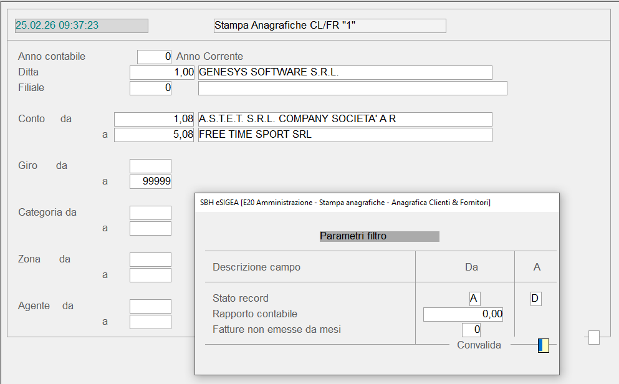619x384 pixels.
Task: Select the Giro a field with 99999
Action: point(150,181)
